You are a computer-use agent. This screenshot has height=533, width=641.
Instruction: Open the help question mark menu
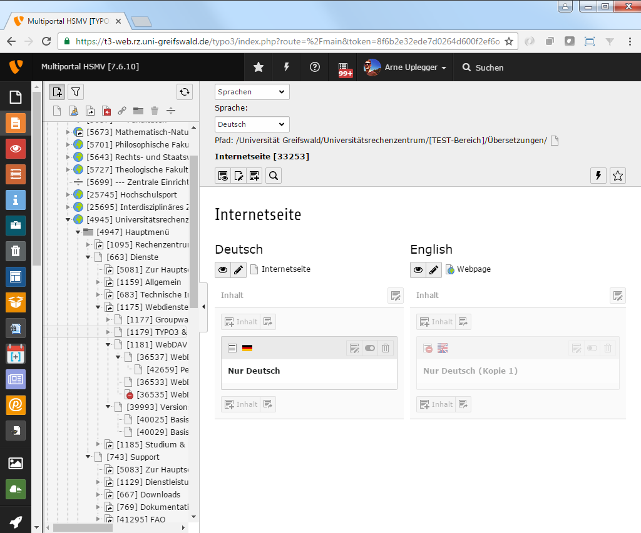click(315, 67)
